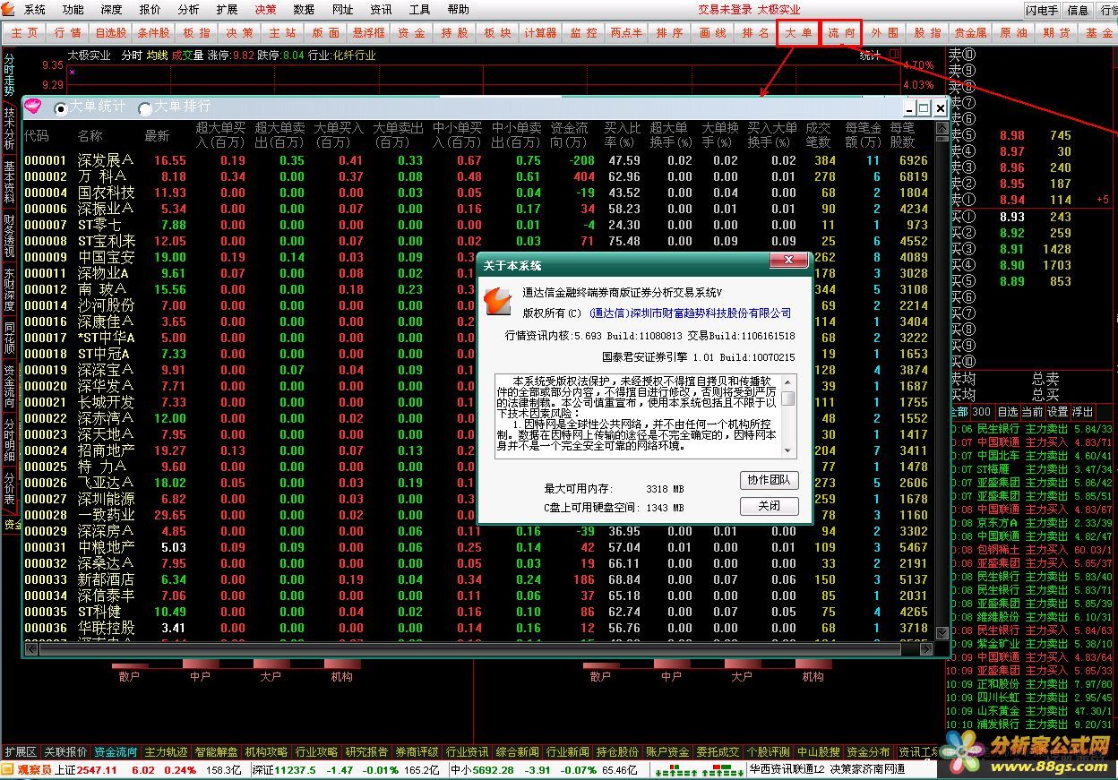Switch to the 技术分析 side tab
Screen dimensions: 1118x780
click(x=9, y=127)
